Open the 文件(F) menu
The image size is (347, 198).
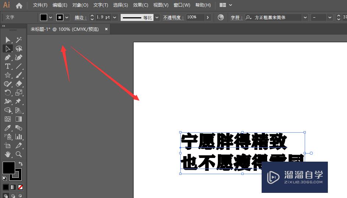pyautogui.click(x=40, y=5)
